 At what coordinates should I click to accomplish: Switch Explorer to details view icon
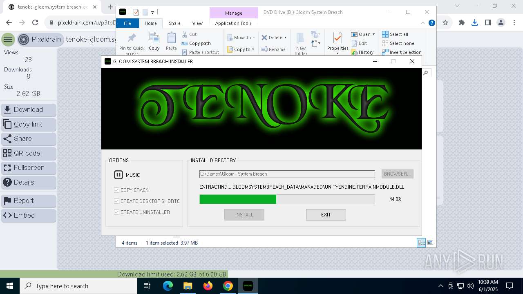pyautogui.click(x=421, y=243)
